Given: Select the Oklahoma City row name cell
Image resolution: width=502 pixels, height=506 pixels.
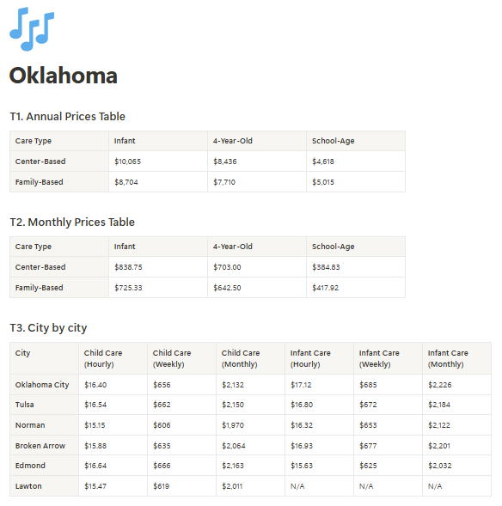Looking at the screenshot, I should [x=44, y=385].
